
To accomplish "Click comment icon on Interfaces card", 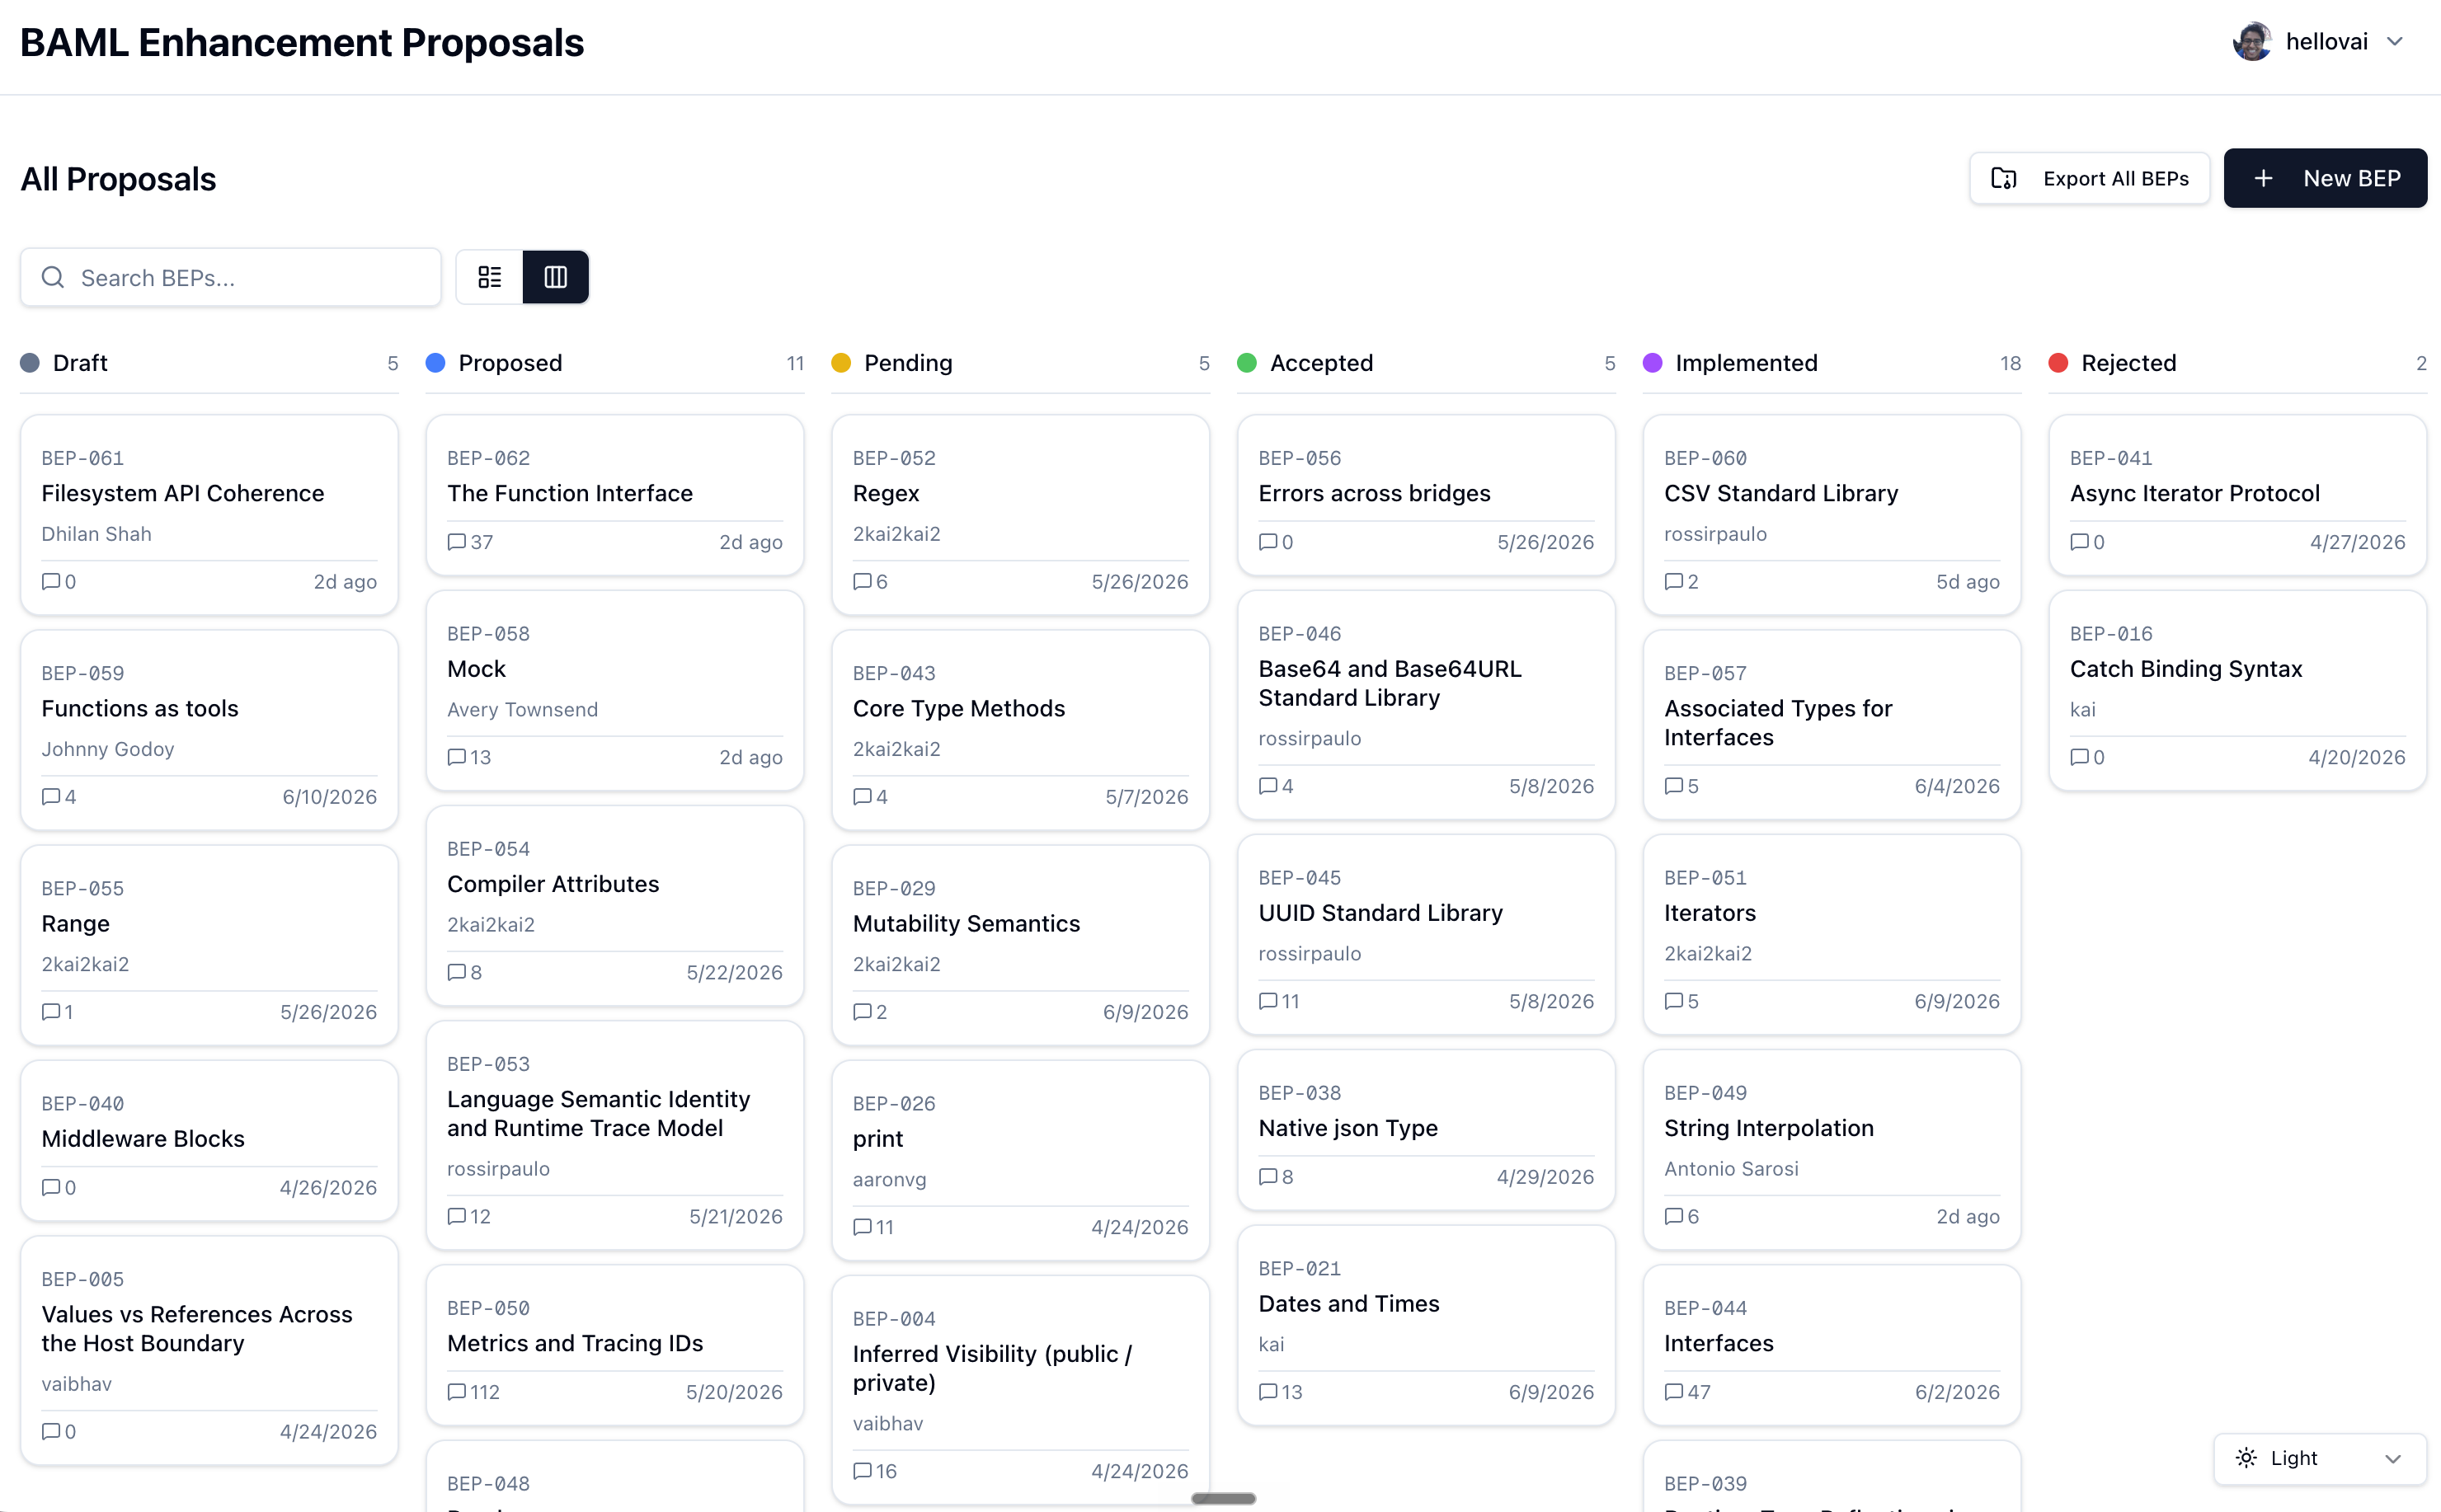I will click(1674, 1392).
